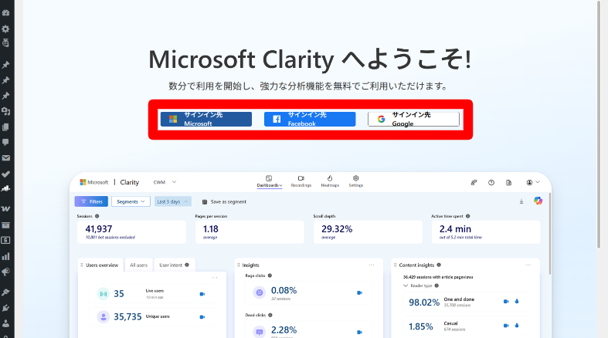Switch to the Heatmaps tab
This screenshot has width=608, height=338.
[330, 181]
